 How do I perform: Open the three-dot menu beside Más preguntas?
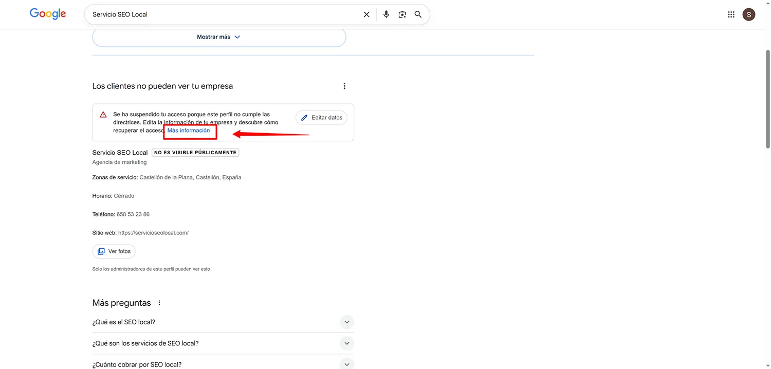coord(159,303)
